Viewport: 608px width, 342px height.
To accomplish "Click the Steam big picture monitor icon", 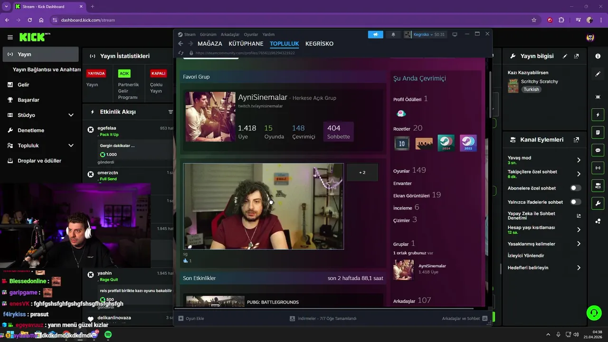I will [455, 35].
